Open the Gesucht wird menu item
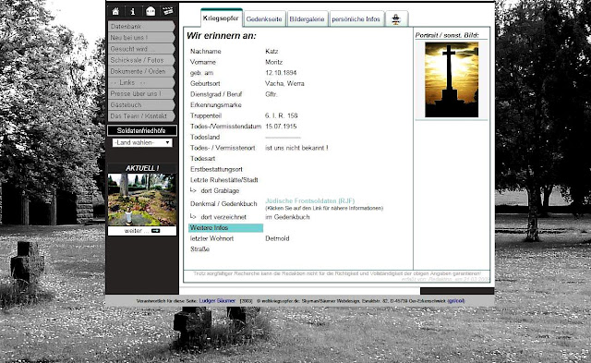Screen dimensions: 591x363 [141, 49]
